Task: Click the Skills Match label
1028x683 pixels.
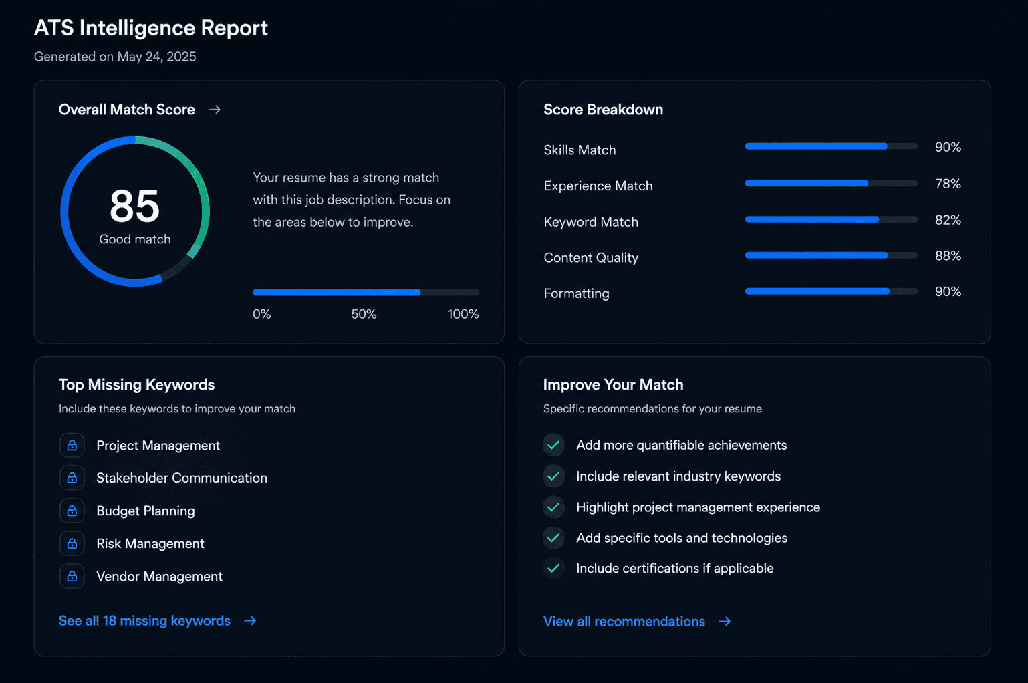Action: [x=580, y=150]
